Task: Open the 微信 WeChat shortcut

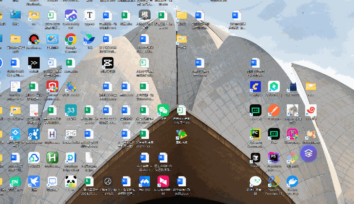Action: pyautogui.click(x=163, y=111)
